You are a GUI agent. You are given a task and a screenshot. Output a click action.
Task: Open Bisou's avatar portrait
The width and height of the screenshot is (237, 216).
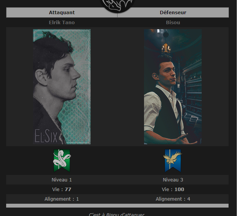click(173, 87)
